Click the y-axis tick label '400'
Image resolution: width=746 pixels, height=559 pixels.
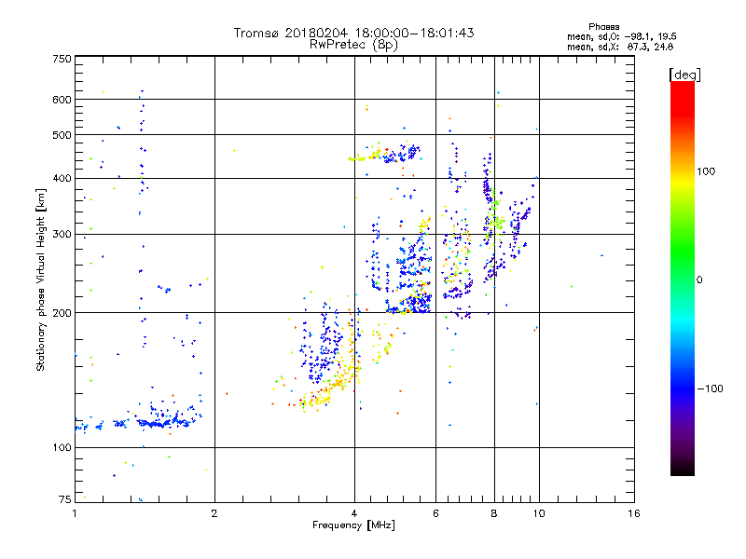pyautogui.click(x=62, y=178)
